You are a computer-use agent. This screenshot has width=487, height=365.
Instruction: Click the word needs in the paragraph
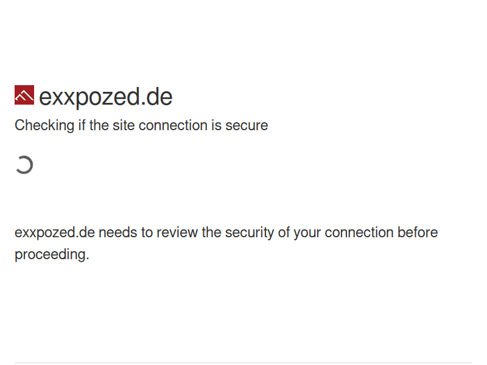pos(116,233)
